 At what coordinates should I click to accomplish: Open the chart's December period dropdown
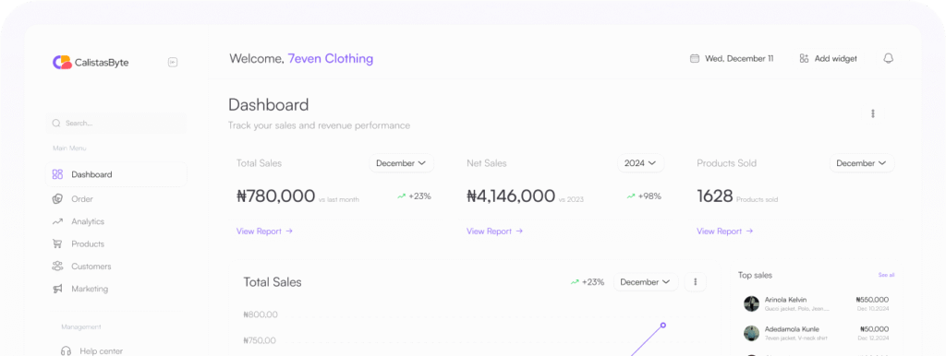coord(646,282)
